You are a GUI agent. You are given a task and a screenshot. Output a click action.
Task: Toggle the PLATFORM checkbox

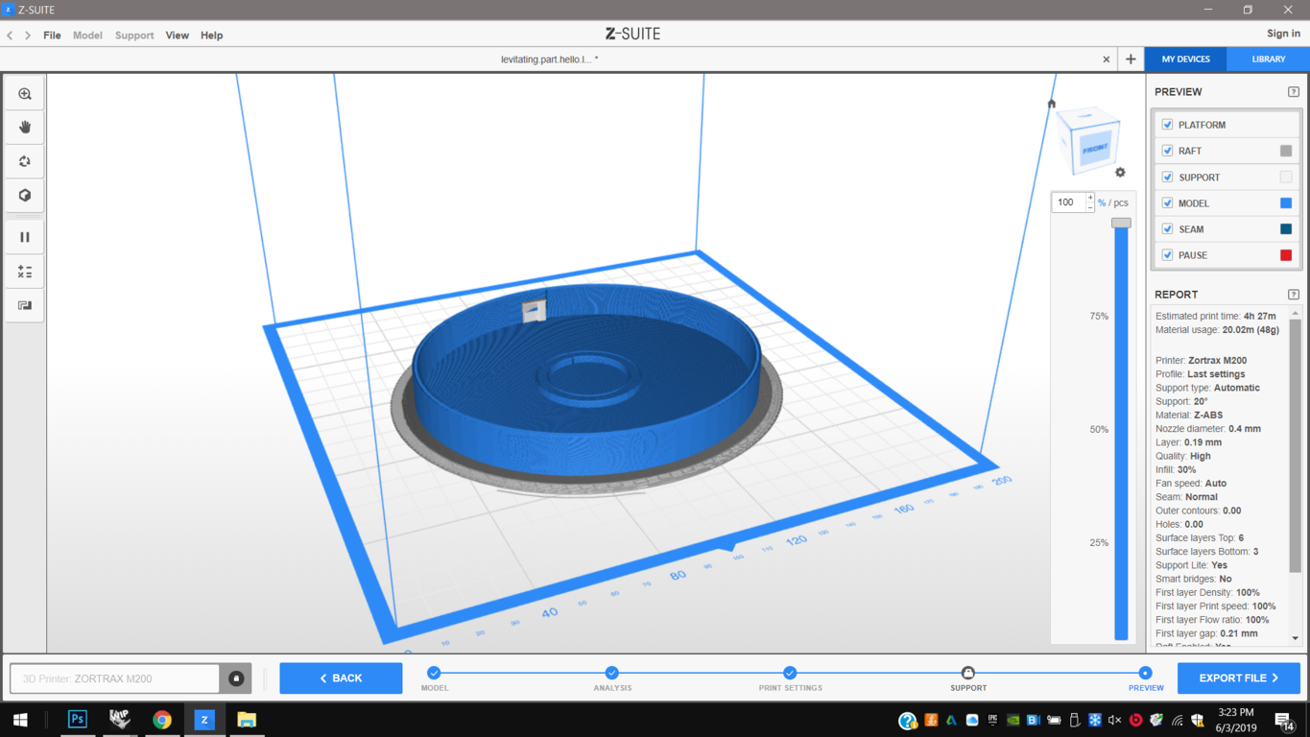pos(1167,125)
